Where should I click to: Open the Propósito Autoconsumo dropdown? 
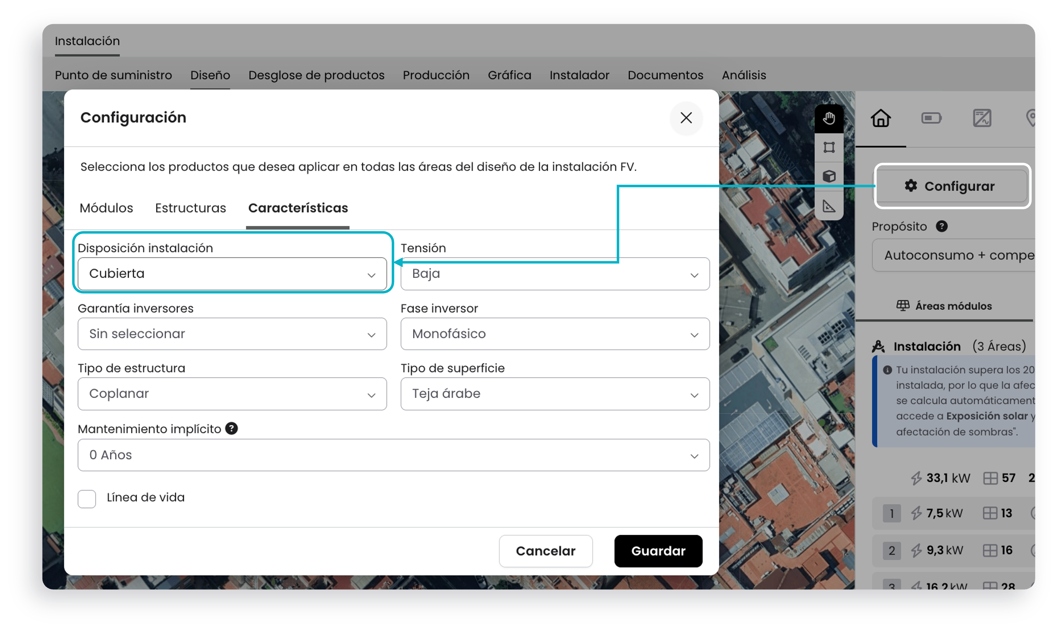(954, 255)
